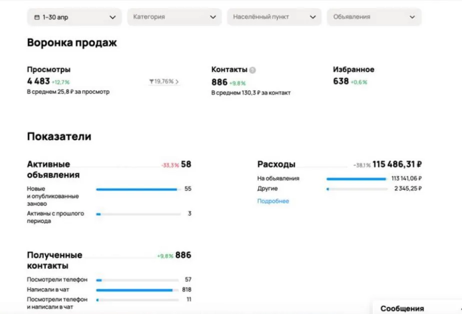Click the Новые и опубликованные заново bar
Viewport: 462px width, 314px height.
pyautogui.click(x=138, y=189)
